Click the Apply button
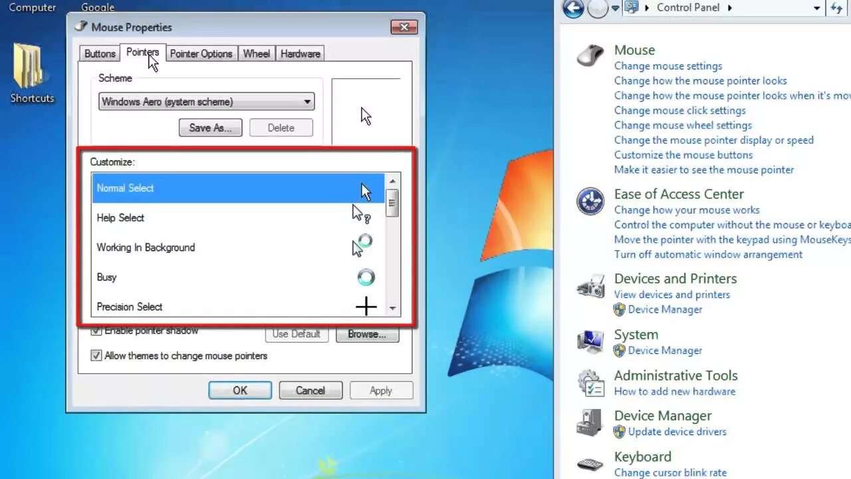Screen dimensions: 851x479 tap(381, 391)
